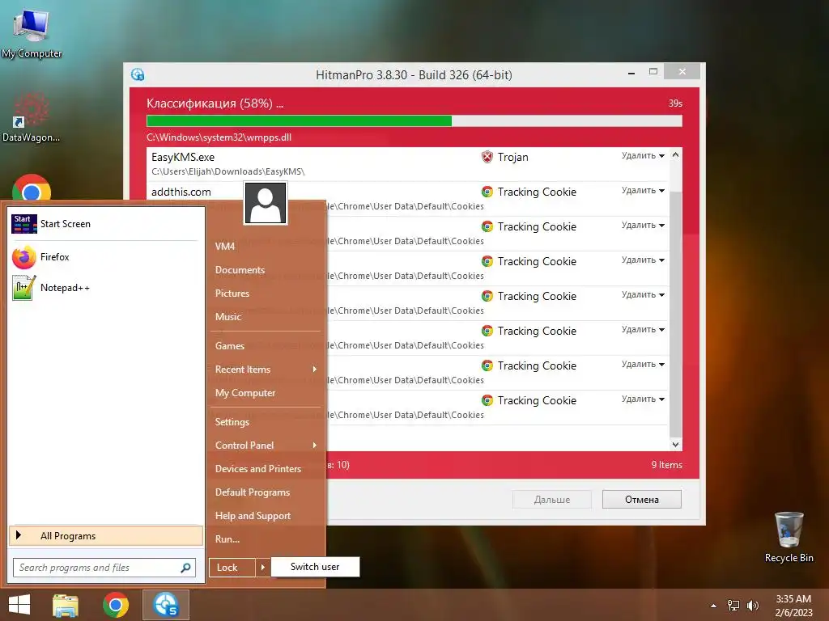
Task: Click the taskbar clock and date
Action: 793,606
